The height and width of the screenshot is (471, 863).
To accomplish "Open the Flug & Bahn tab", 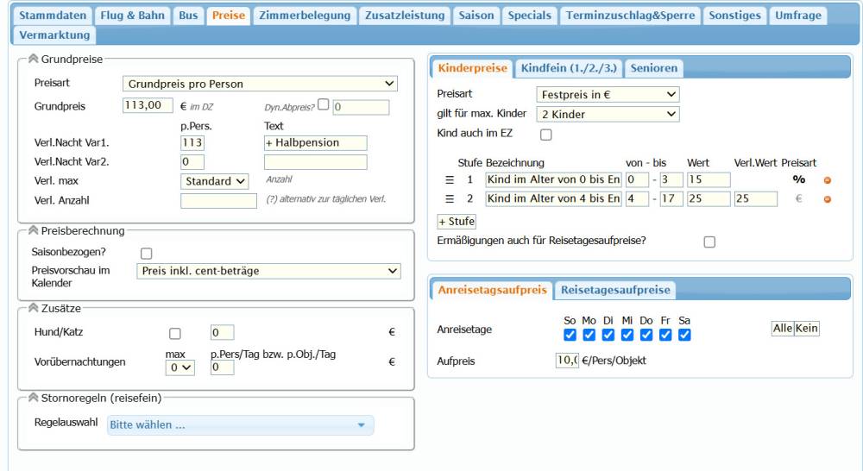I will coord(132,16).
